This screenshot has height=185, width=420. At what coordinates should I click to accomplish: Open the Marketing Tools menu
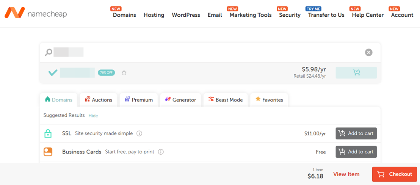pos(251,15)
